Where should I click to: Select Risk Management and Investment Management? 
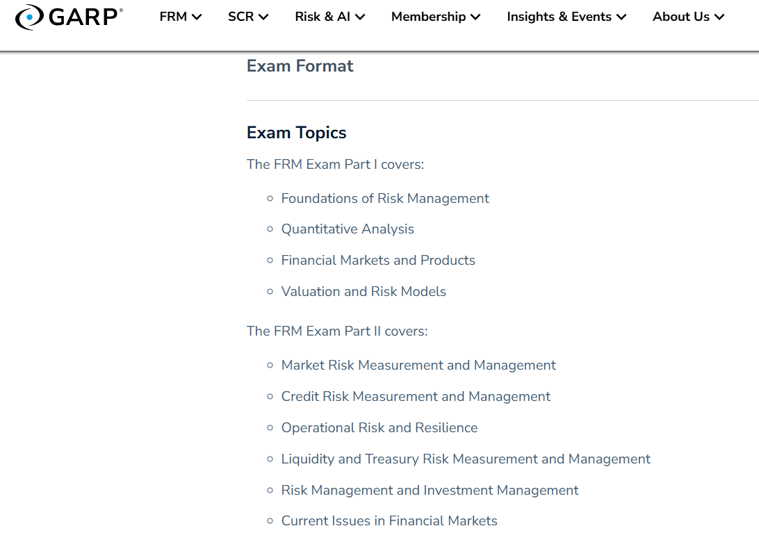tap(429, 491)
